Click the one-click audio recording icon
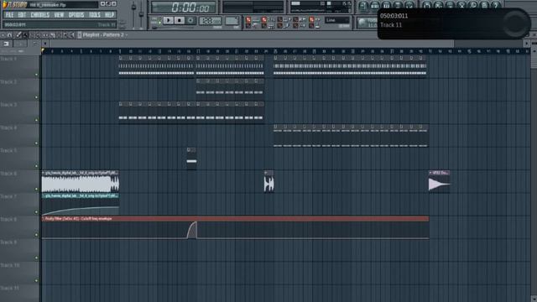Viewport: 537px width, 302px height. point(473,6)
